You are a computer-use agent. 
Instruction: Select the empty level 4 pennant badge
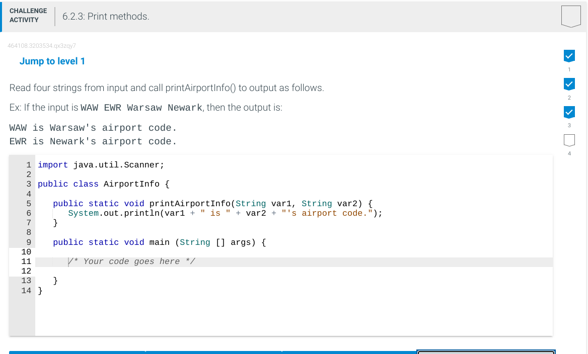(x=569, y=140)
